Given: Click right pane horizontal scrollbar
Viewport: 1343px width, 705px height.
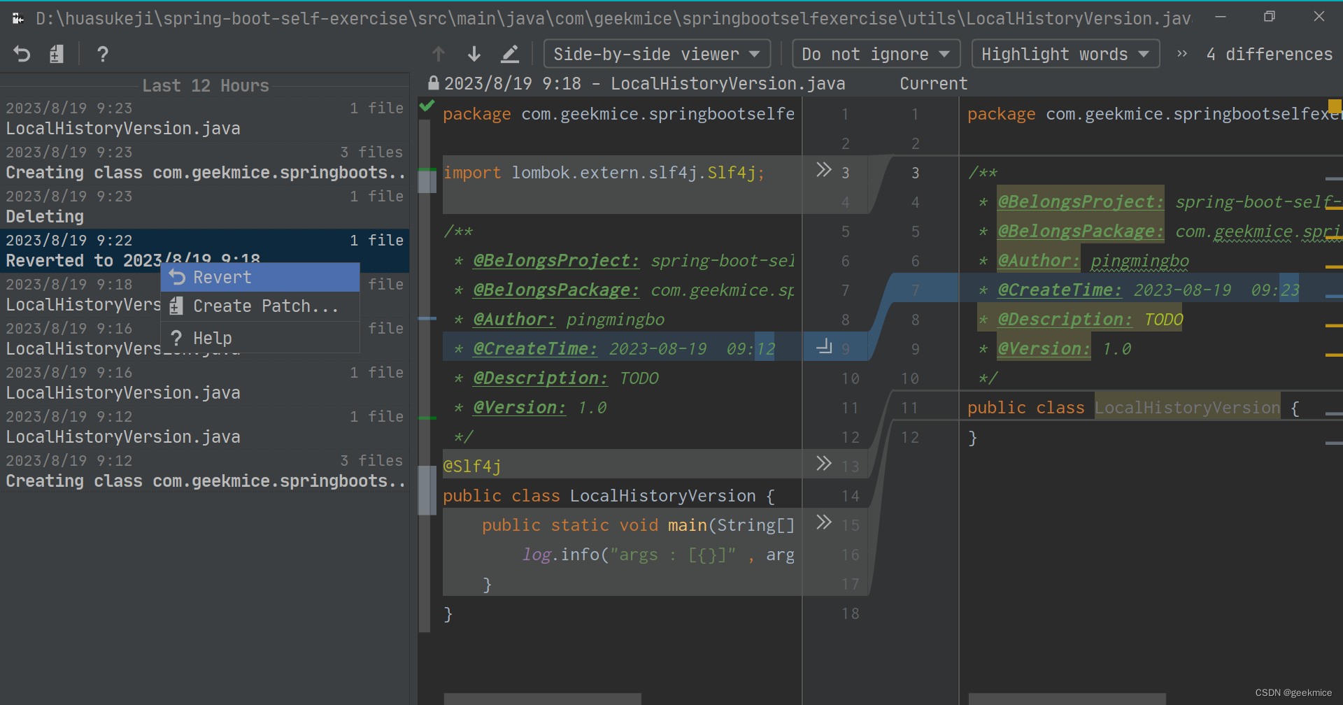Looking at the screenshot, I should [x=1067, y=699].
